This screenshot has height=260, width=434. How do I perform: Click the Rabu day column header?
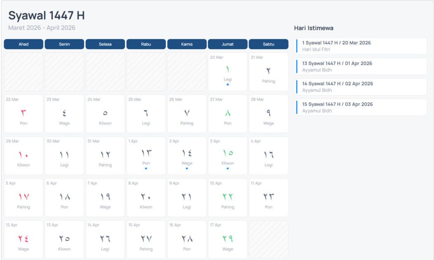(146, 44)
